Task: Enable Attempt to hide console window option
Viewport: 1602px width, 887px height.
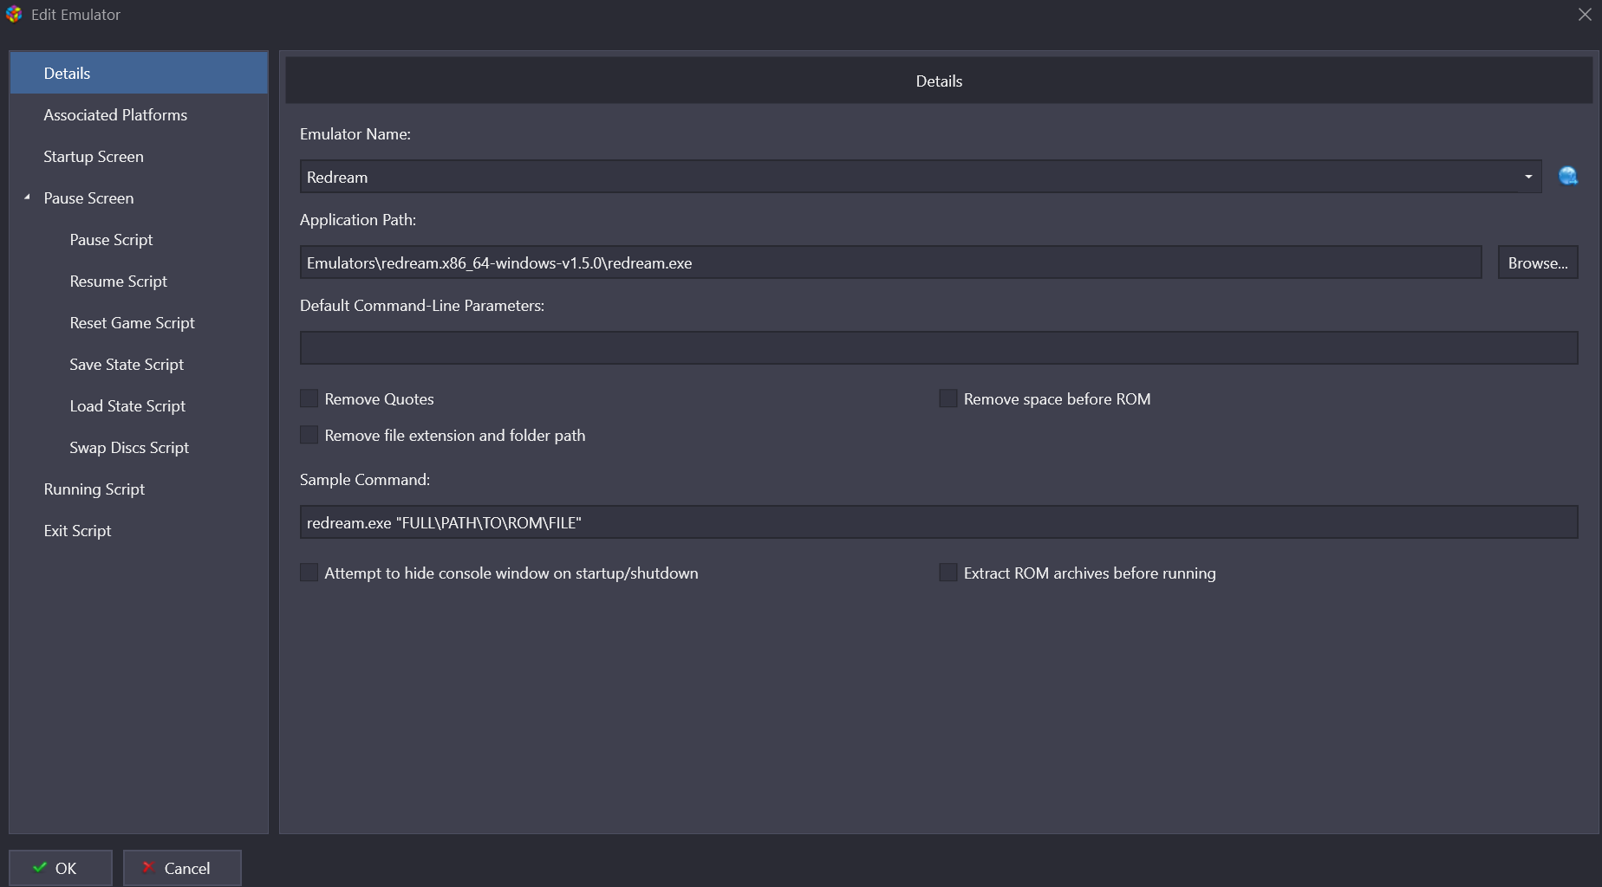Action: [309, 573]
